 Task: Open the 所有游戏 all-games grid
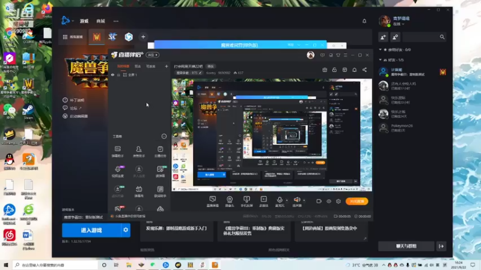pyautogui.click(x=73, y=37)
